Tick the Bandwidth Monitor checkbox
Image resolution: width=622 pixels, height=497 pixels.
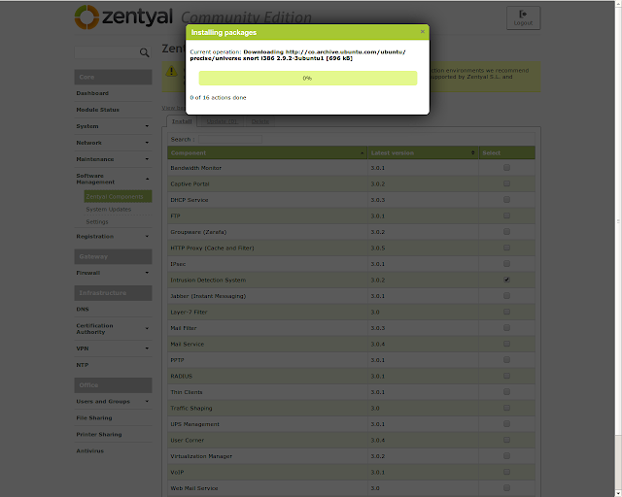(506, 168)
